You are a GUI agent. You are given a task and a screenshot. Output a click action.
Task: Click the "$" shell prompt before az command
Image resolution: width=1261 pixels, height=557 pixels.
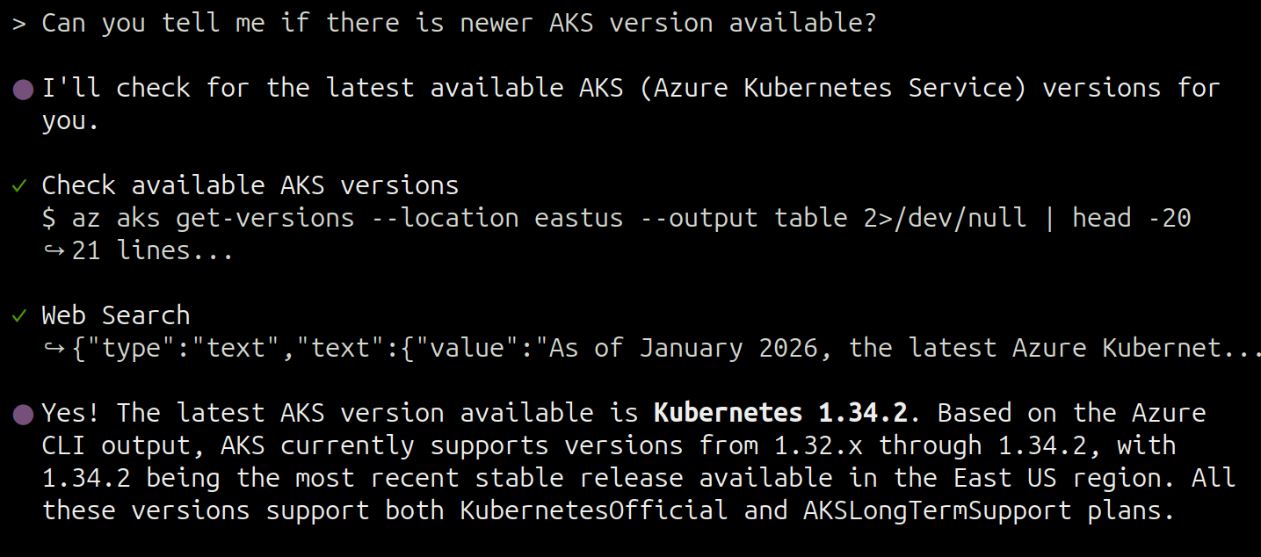coord(49,218)
